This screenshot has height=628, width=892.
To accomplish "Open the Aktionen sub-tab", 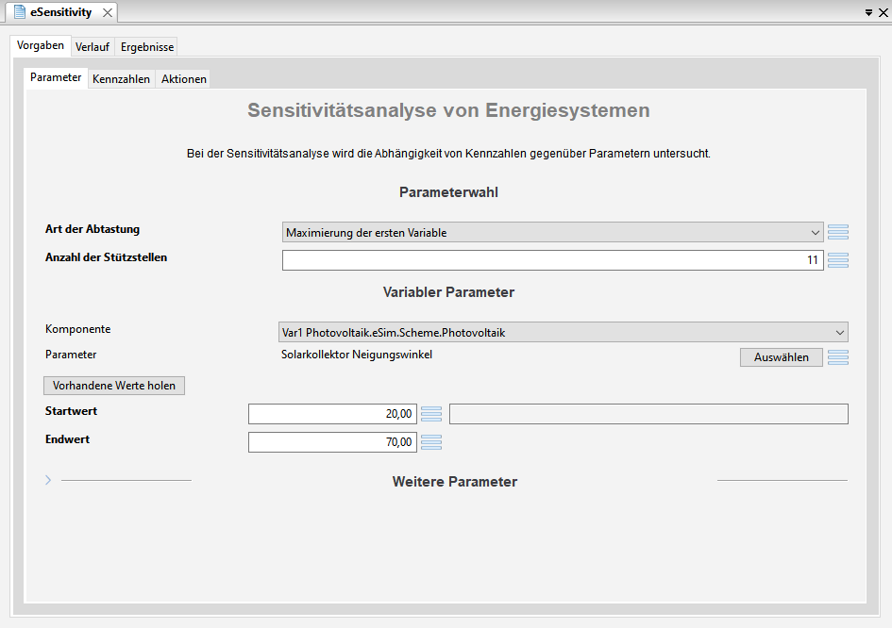I will click(184, 79).
